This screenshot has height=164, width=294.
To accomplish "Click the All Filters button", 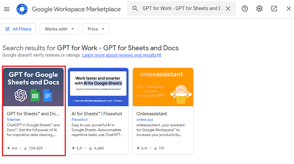I will point(18,29).
